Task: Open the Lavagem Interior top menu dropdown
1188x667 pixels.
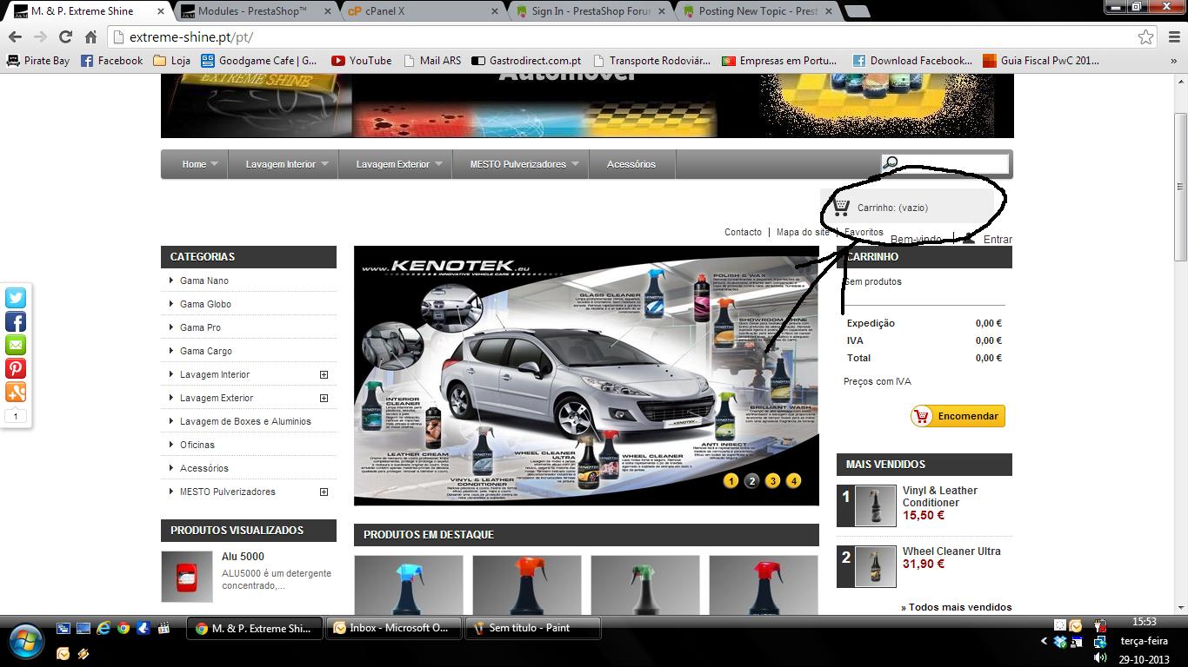Action: click(x=284, y=164)
